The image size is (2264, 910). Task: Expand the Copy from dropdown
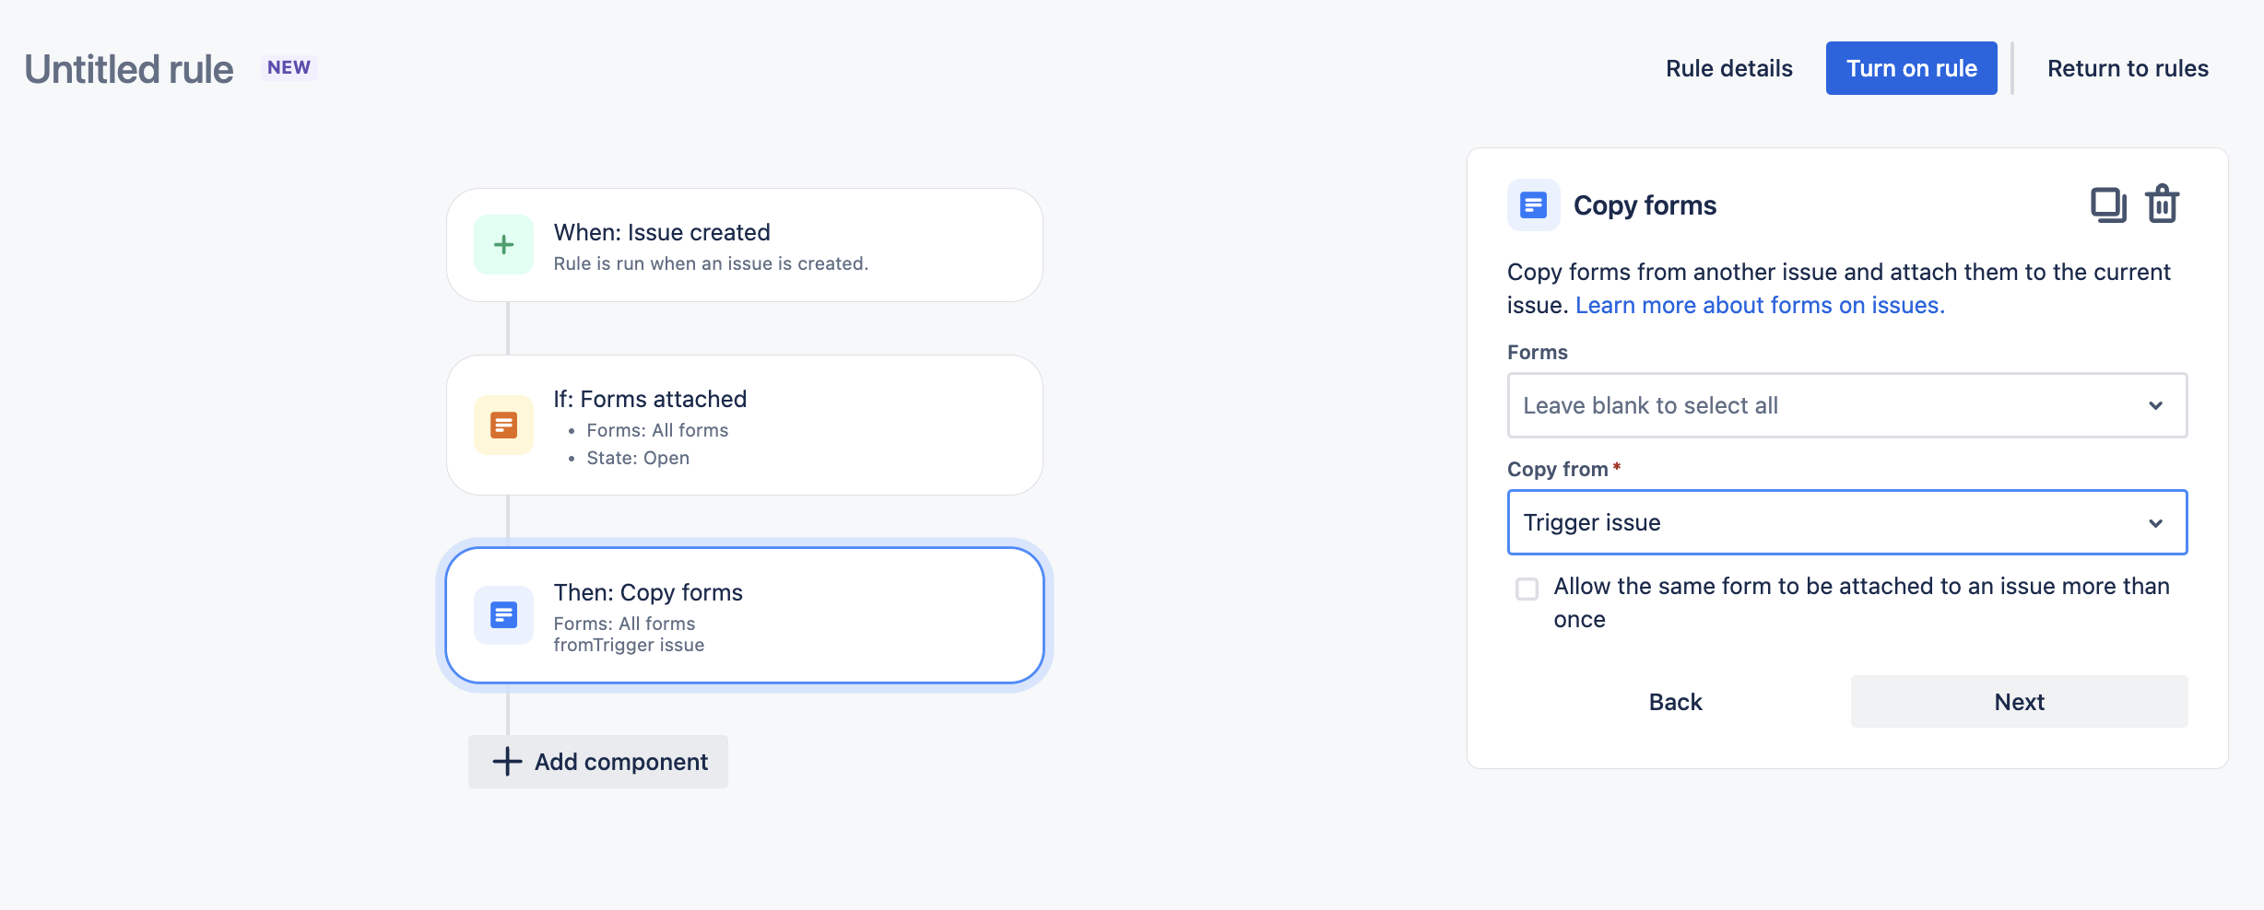(1846, 522)
